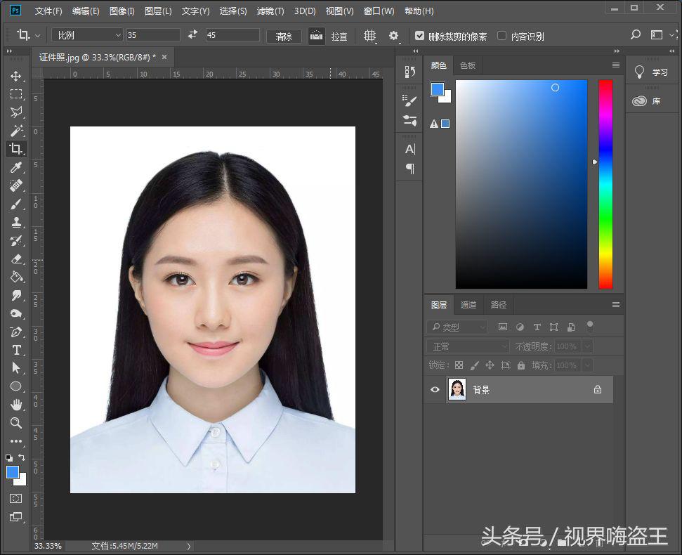Select the Brush tool
The width and height of the screenshot is (682, 555).
(16, 204)
